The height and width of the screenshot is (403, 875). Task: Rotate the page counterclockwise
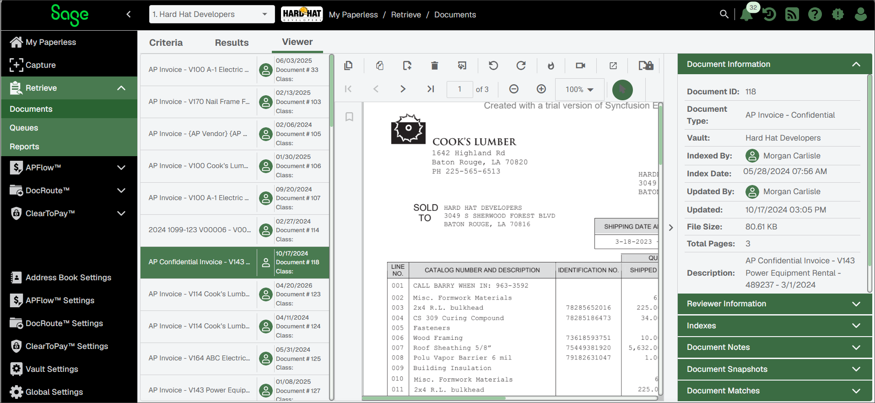point(493,65)
